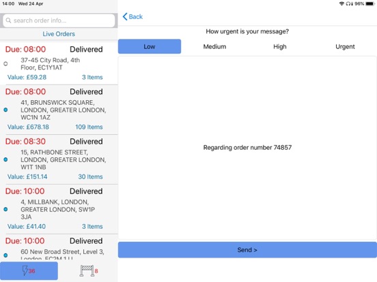Click Delivered status of Brunswick Square order

pos(86,91)
